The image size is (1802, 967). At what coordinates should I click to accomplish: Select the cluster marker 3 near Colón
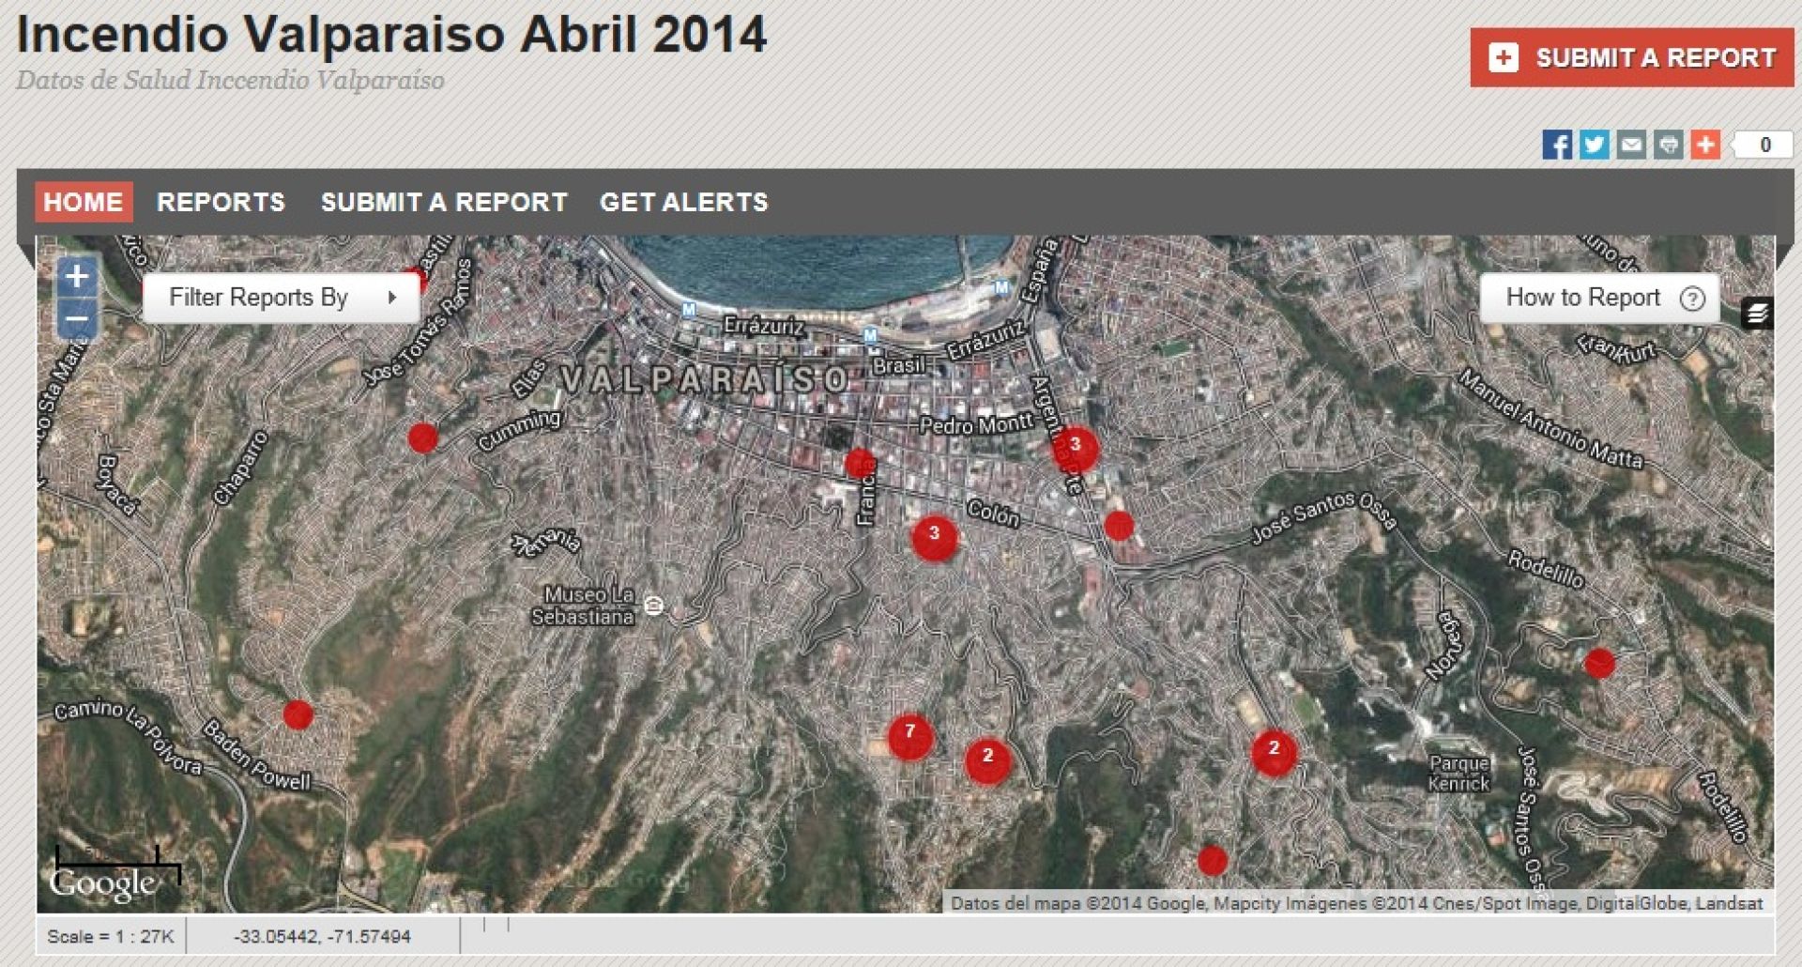pyautogui.click(x=935, y=537)
